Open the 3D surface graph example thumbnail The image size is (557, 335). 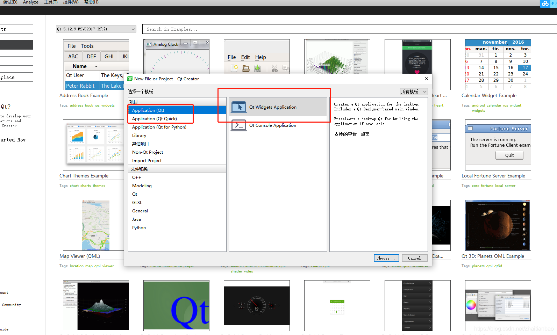96,306
